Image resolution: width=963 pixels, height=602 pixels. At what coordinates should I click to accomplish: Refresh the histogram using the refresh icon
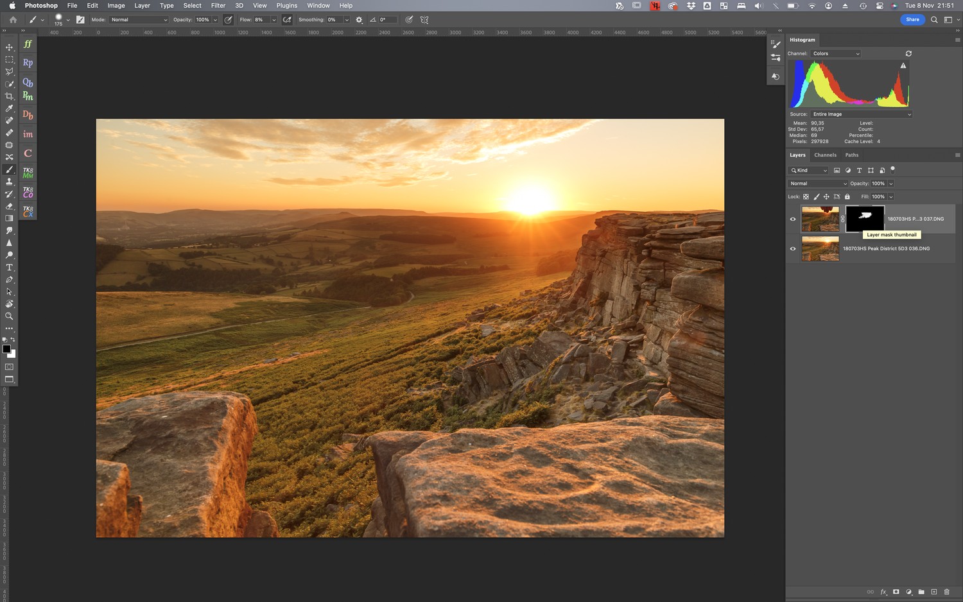908,54
